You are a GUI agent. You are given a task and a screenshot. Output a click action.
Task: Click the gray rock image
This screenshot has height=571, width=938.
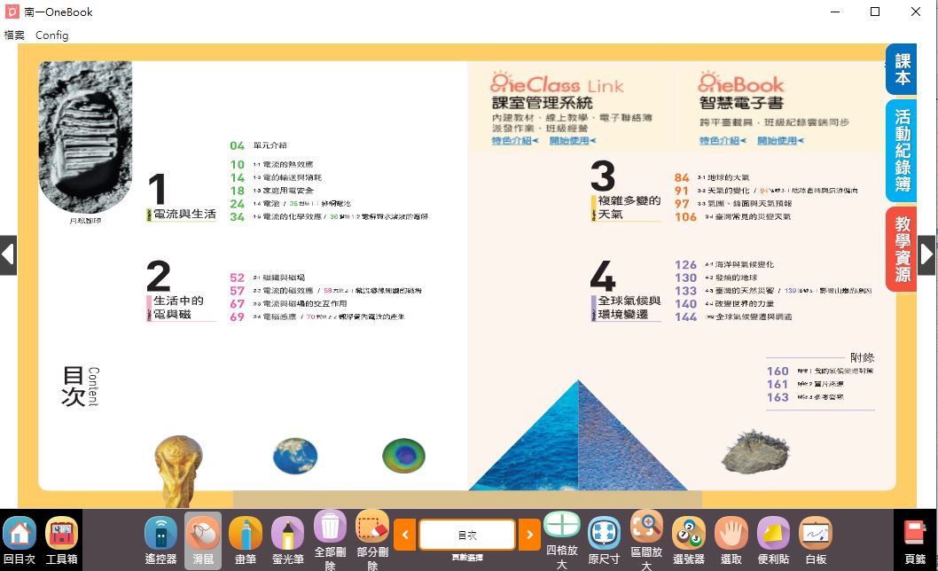[x=755, y=450]
